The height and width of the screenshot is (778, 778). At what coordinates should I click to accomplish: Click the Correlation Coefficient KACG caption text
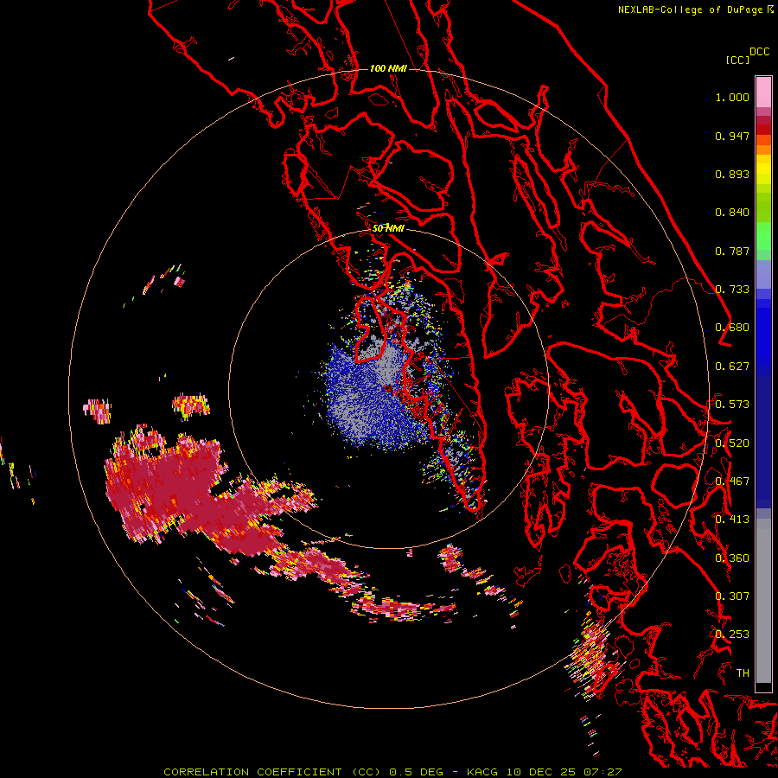click(x=392, y=772)
